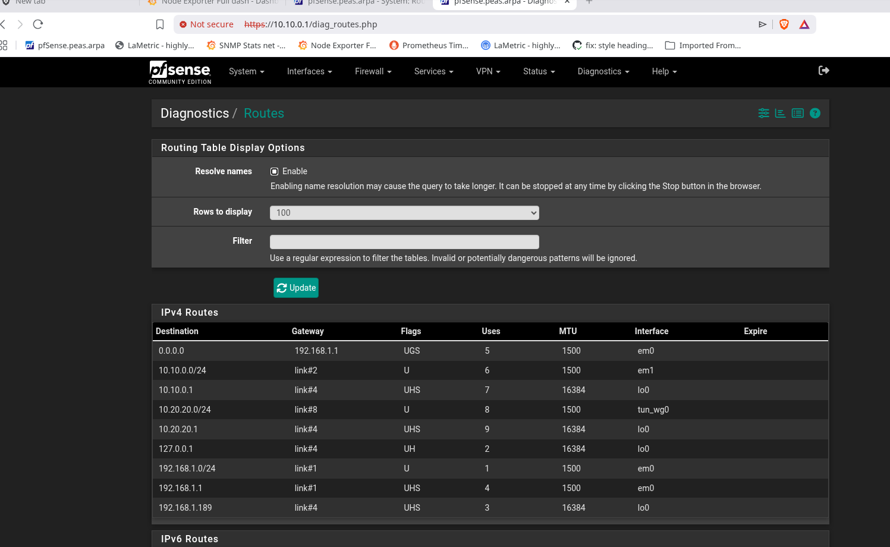Click the Filter regular expression field
890x547 pixels.
[404, 242]
